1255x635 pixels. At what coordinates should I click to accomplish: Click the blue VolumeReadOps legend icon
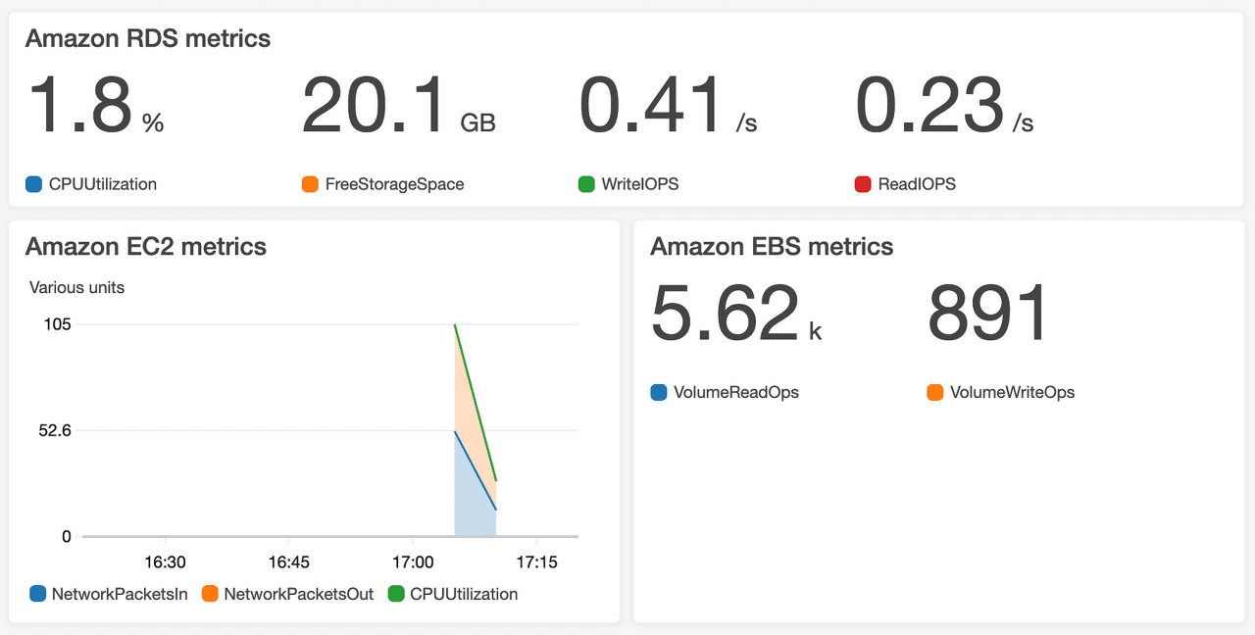coord(657,392)
